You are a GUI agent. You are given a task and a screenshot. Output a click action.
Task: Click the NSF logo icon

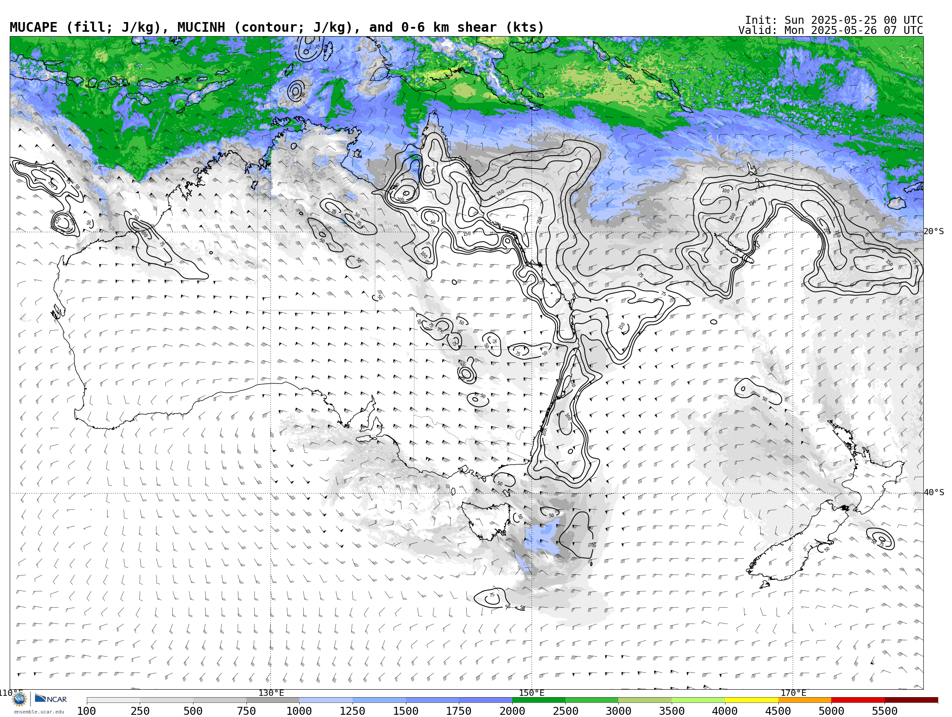19,699
